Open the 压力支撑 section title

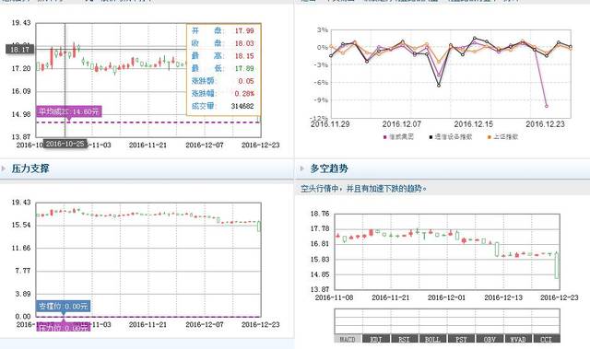(30, 169)
